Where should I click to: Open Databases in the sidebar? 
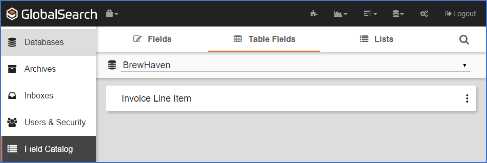[44, 42]
